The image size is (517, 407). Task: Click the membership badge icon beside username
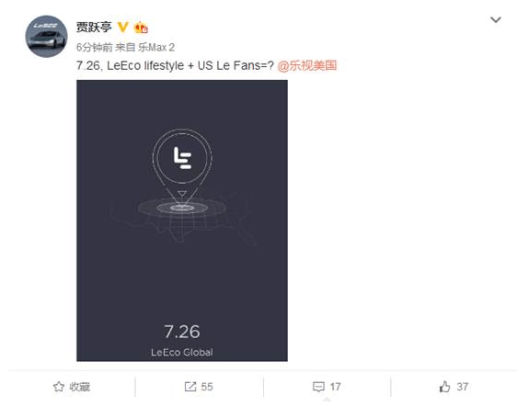(141, 28)
